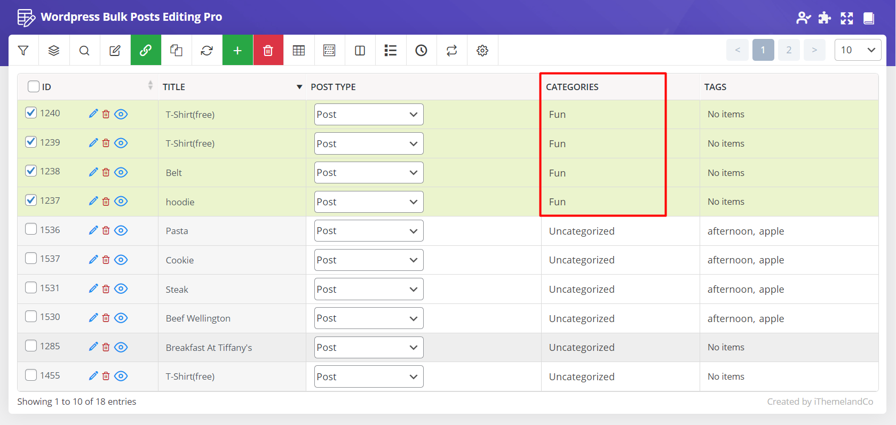Expand the rows-per-page dropdown showing 10
This screenshot has width=896, height=425.
[857, 50]
